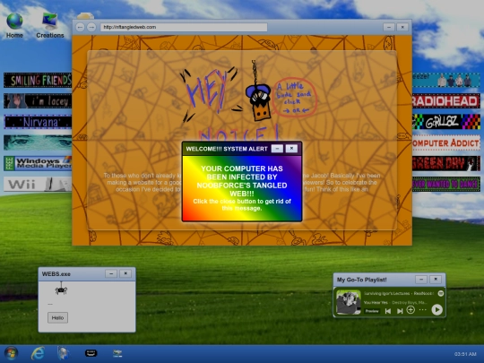This screenshot has width=484, height=363.
Task: Click the browser address bar URL field
Action: click(x=184, y=27)
